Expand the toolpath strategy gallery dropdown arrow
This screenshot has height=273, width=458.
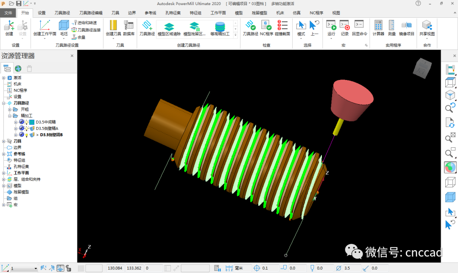pyautogui.click(x=235, y=35)
